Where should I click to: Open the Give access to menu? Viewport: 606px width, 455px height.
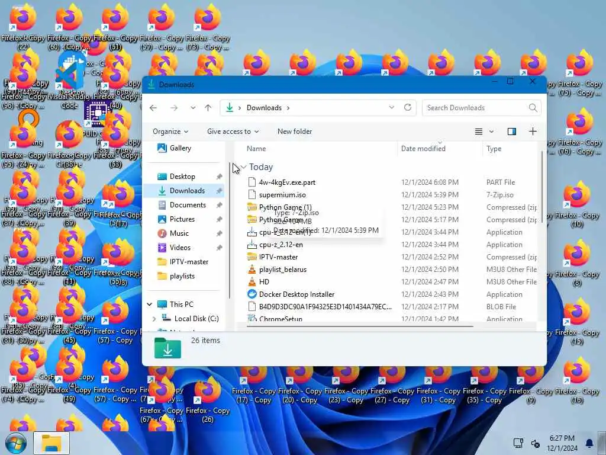[233, 132]
